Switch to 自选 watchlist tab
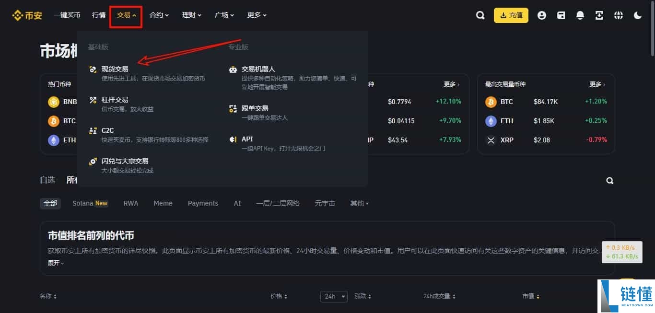The image size is (655, 313). [47, 180]
